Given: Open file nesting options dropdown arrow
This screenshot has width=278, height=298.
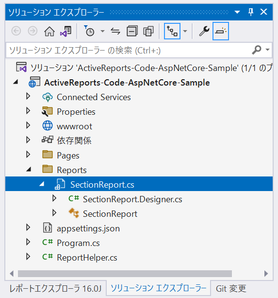Looking at the screenshot, I should tap(185, 31).
